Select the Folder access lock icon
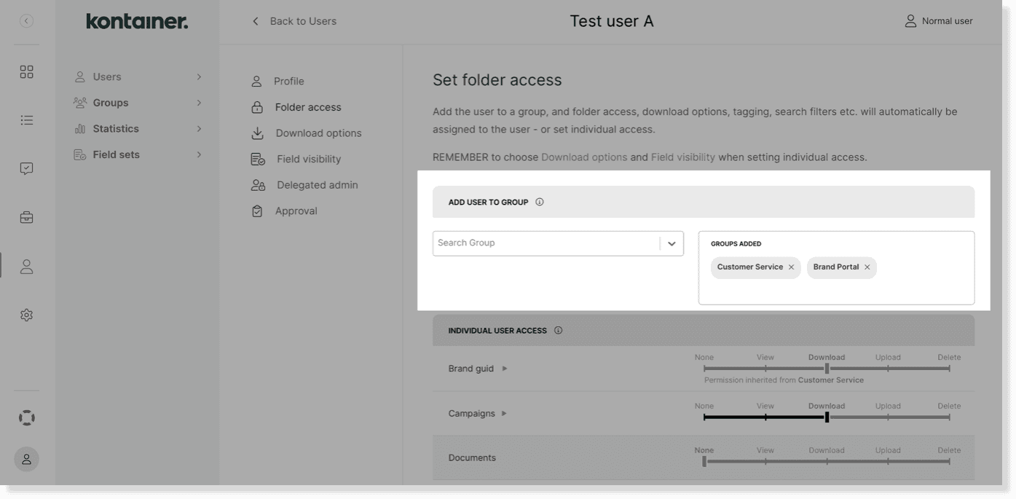The image size is (1016, 499). click(256, 107)
